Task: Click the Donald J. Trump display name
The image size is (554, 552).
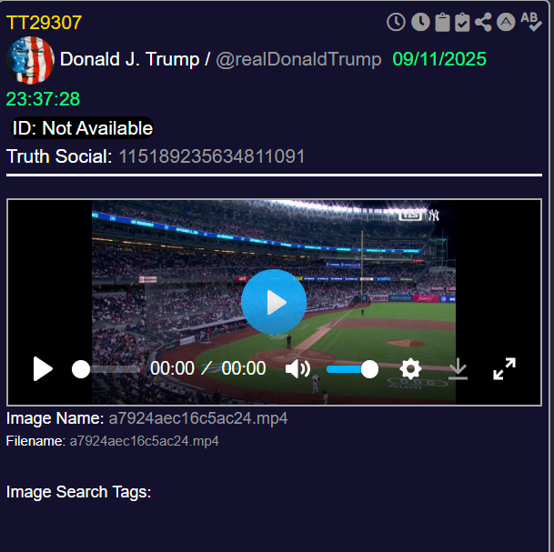Action: pyautogui.click(x=130, y=59)
